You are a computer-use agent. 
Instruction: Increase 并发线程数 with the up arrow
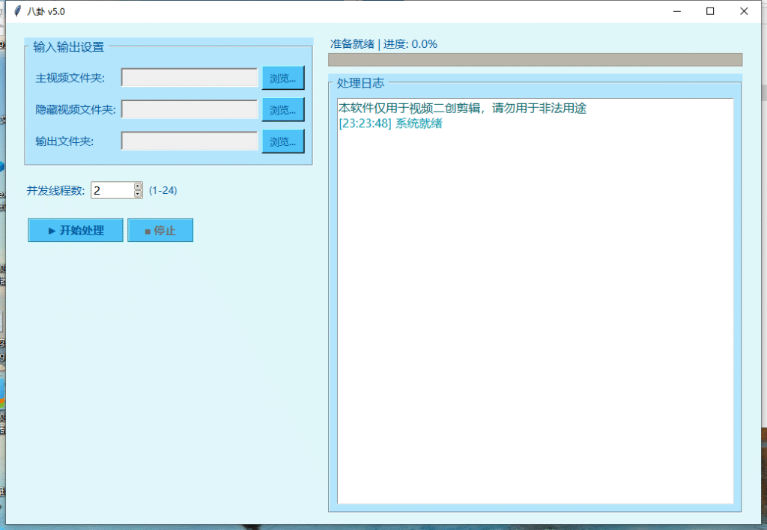pyautogui.click(x=138, y=186)
